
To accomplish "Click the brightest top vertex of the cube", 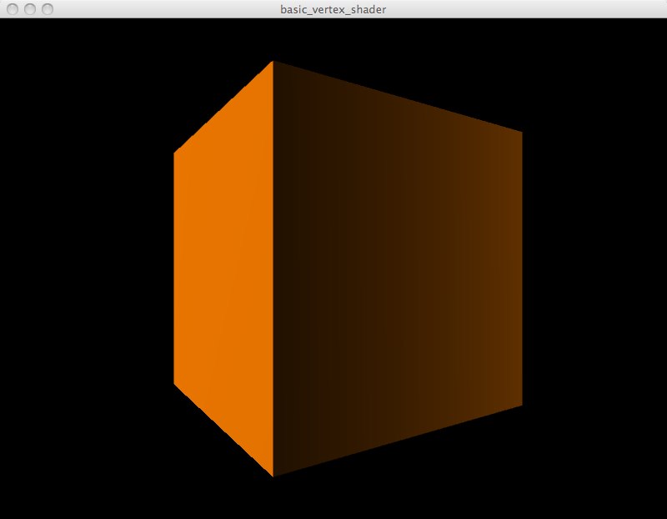I will tap(273, 63).
